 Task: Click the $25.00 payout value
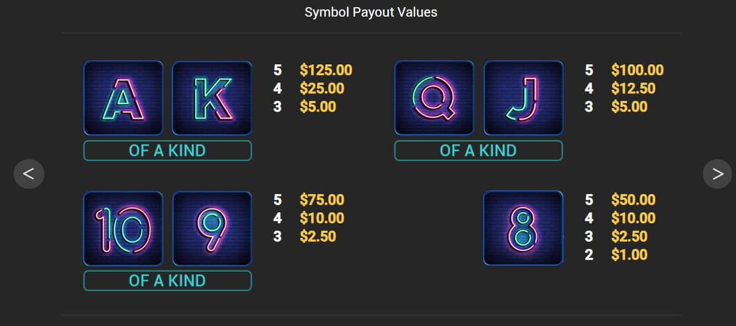point(322,89)
